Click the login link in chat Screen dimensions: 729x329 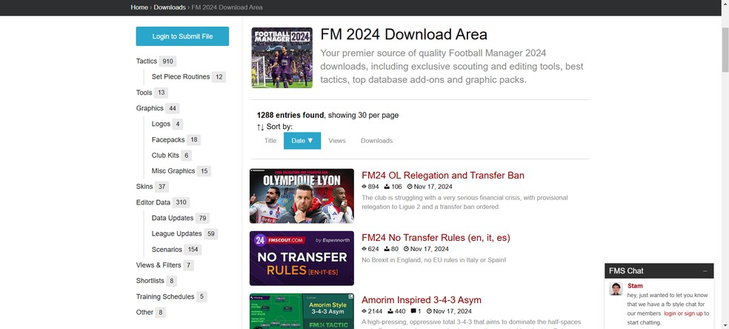pos(670,313)
